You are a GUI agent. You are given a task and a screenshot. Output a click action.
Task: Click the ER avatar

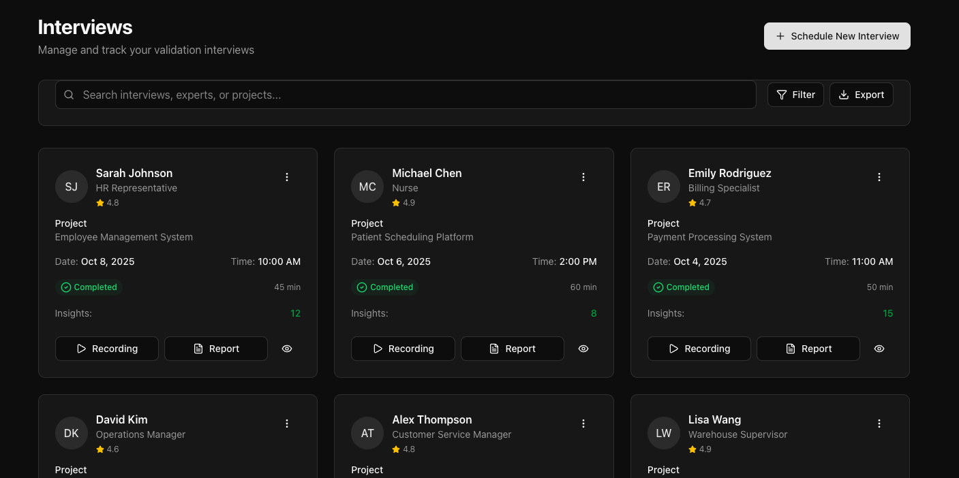coord(664,187)
